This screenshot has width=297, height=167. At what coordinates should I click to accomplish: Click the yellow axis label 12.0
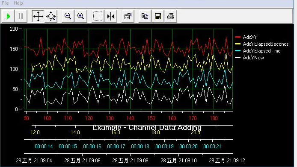tap(35, 132)
